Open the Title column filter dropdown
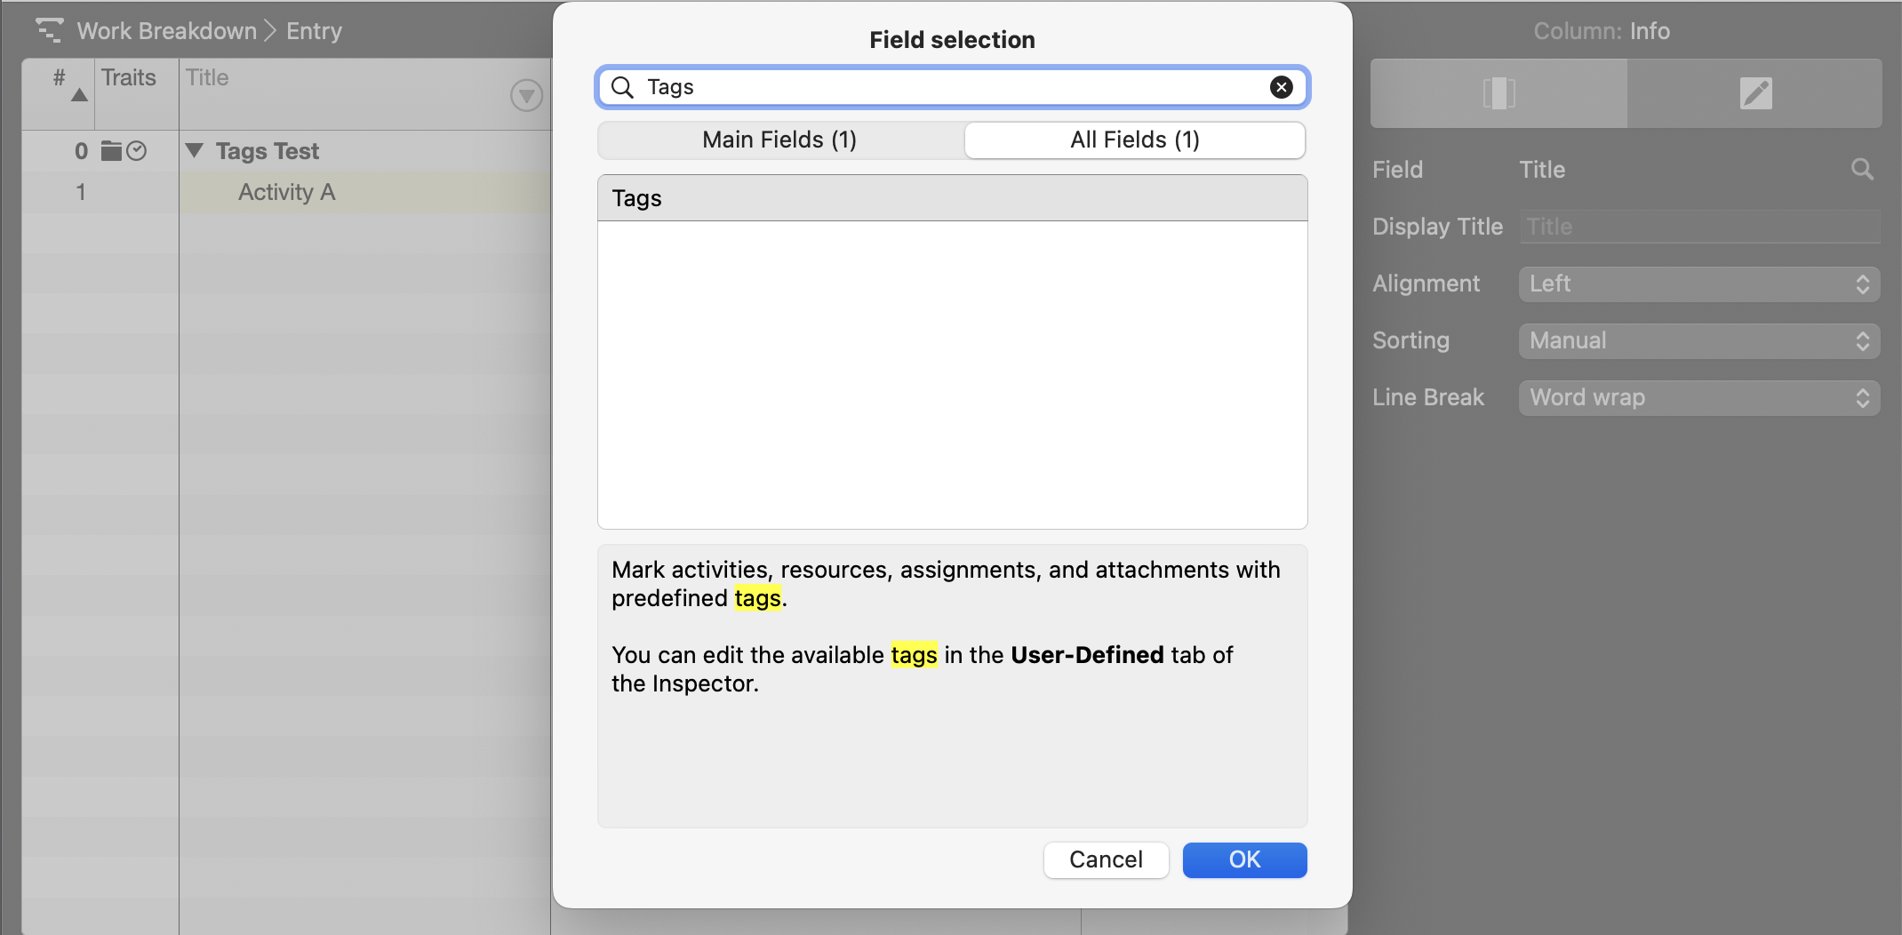The width and height of the screenshot is (1902, 935). click(x=525, y=95)
